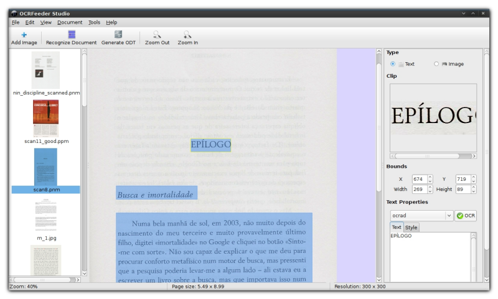Maximize the OCRFeeder Studio window

[x=473, y=13]
